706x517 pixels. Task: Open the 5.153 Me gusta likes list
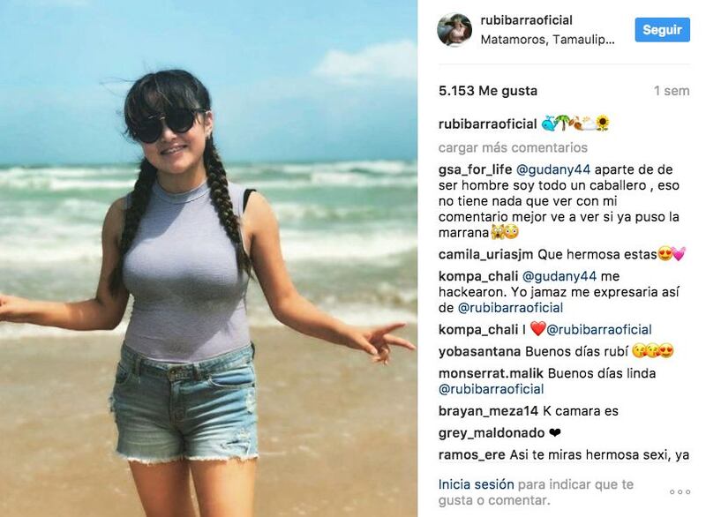(x=488, y=91)
